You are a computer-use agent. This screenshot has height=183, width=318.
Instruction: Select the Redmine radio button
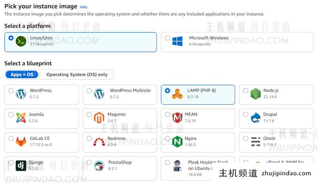[x=89, y=139]
